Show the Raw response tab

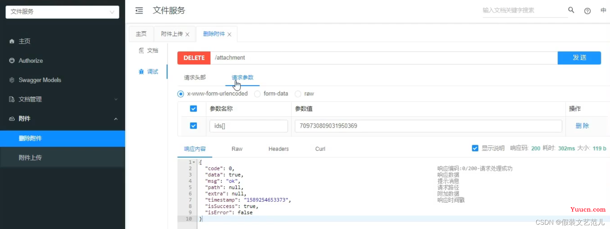click(x=237, y=149)
